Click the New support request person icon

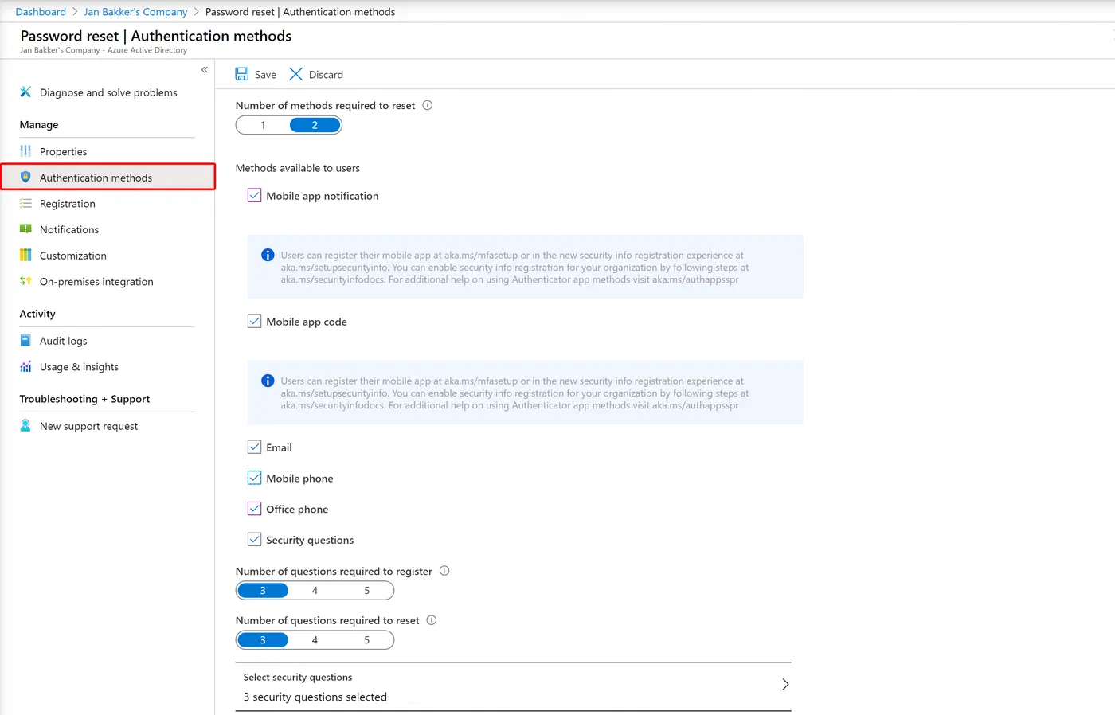25,426
